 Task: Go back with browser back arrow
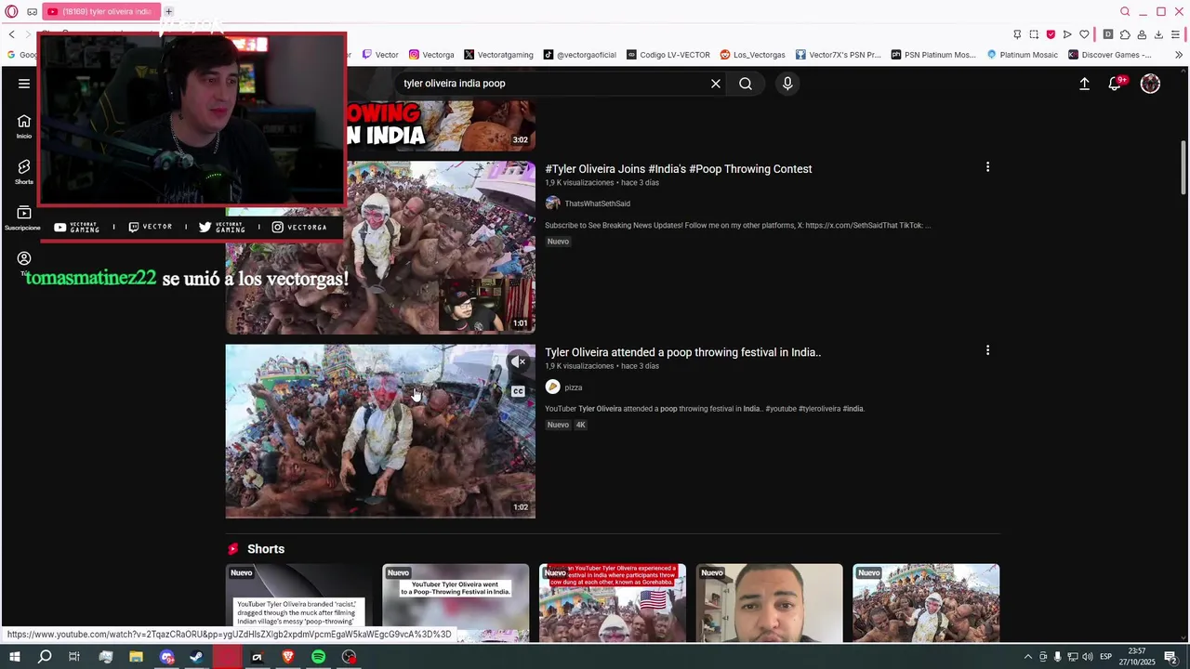11,34
